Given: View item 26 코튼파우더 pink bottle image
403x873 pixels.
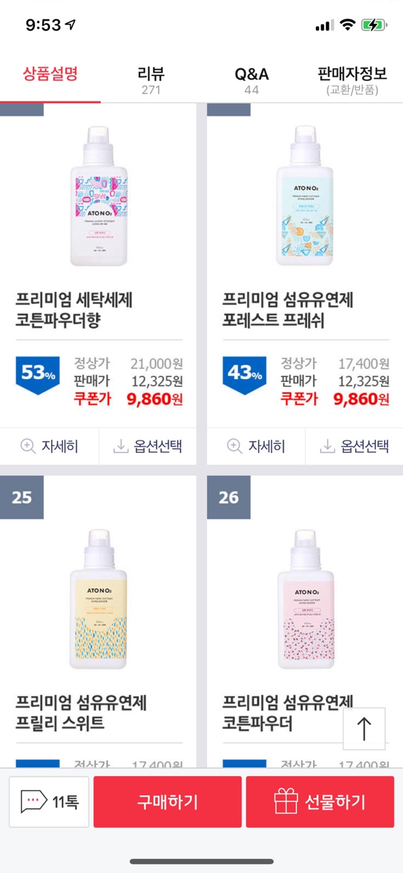Looking at the screenshot, I should 306,599.
